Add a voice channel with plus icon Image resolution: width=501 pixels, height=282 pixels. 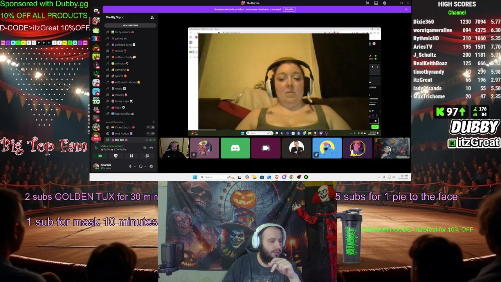(153, 122)
